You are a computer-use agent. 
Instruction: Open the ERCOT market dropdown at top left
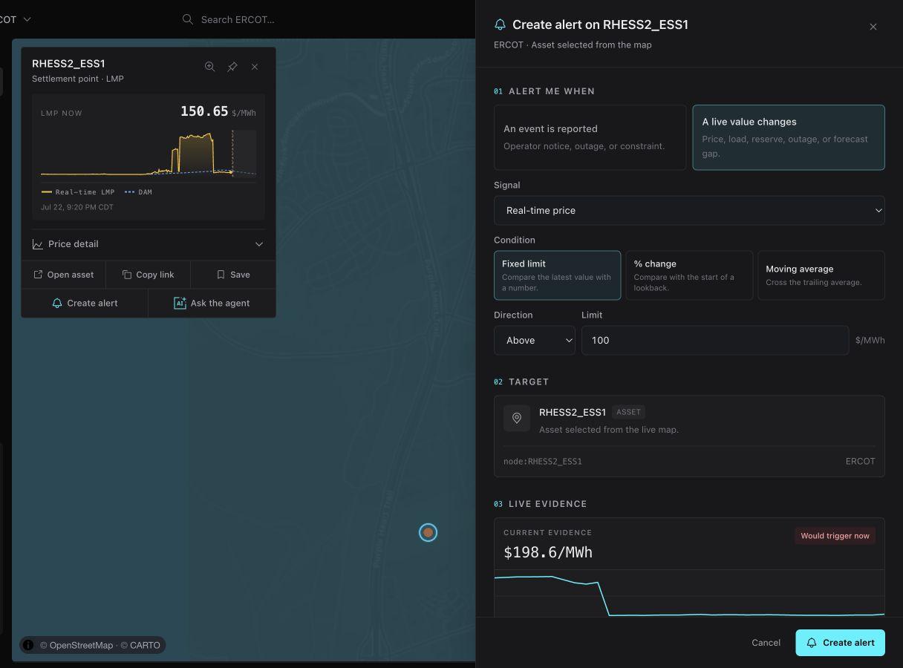15,19
